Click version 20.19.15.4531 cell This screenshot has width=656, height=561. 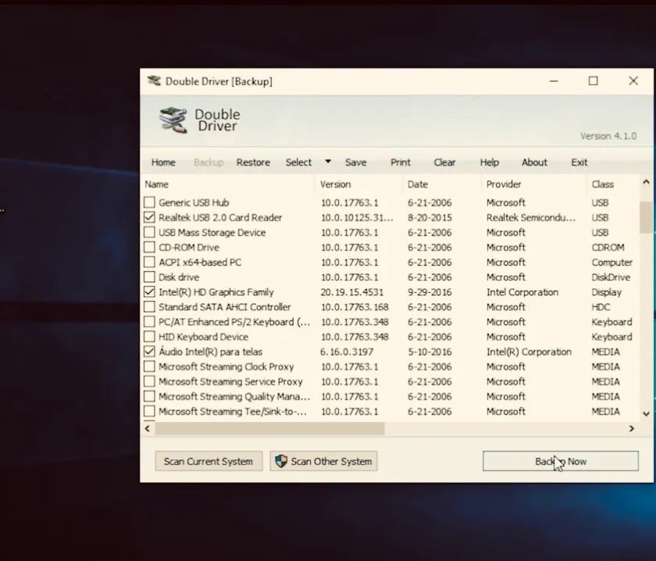352,292
